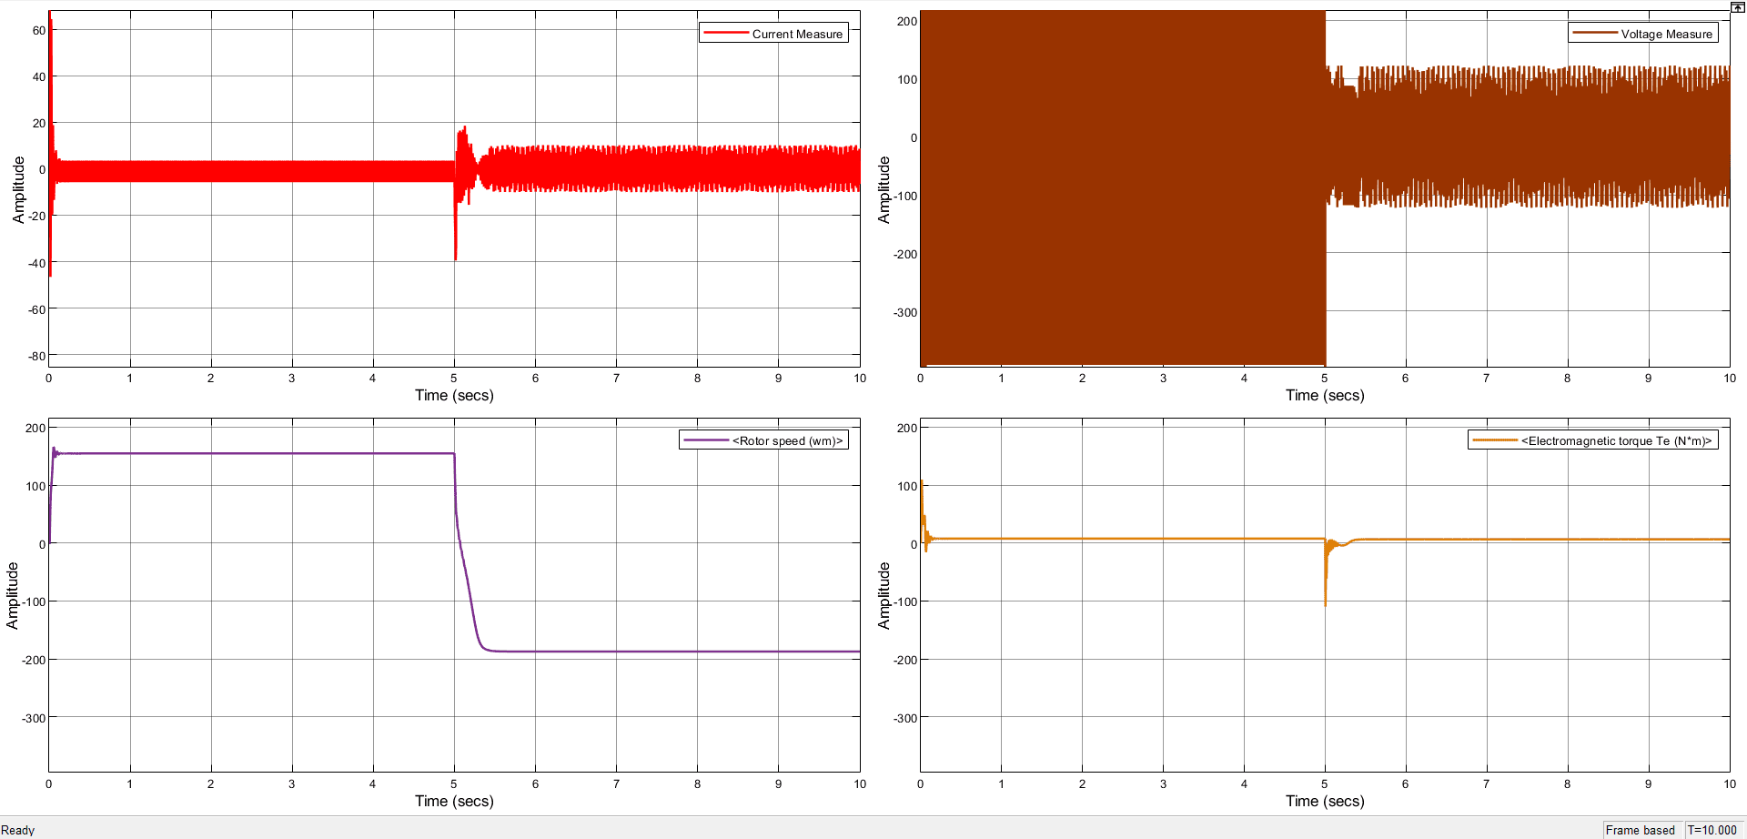Viewport: 1747px width, 839px height.
Task: Click the red line sample in Current Measure legend
Action: (725, 34)
